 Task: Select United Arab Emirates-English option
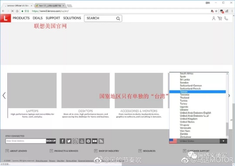click(198, 113)
